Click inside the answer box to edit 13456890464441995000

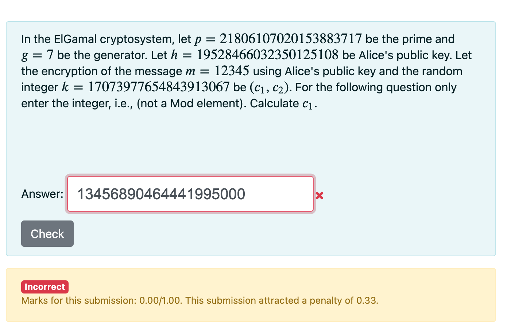[160, 194]
